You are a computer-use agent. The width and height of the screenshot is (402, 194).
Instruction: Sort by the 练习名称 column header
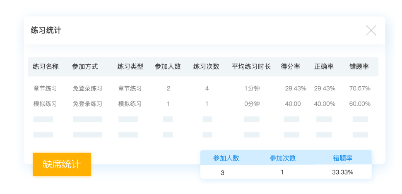(x=46, y=66)
